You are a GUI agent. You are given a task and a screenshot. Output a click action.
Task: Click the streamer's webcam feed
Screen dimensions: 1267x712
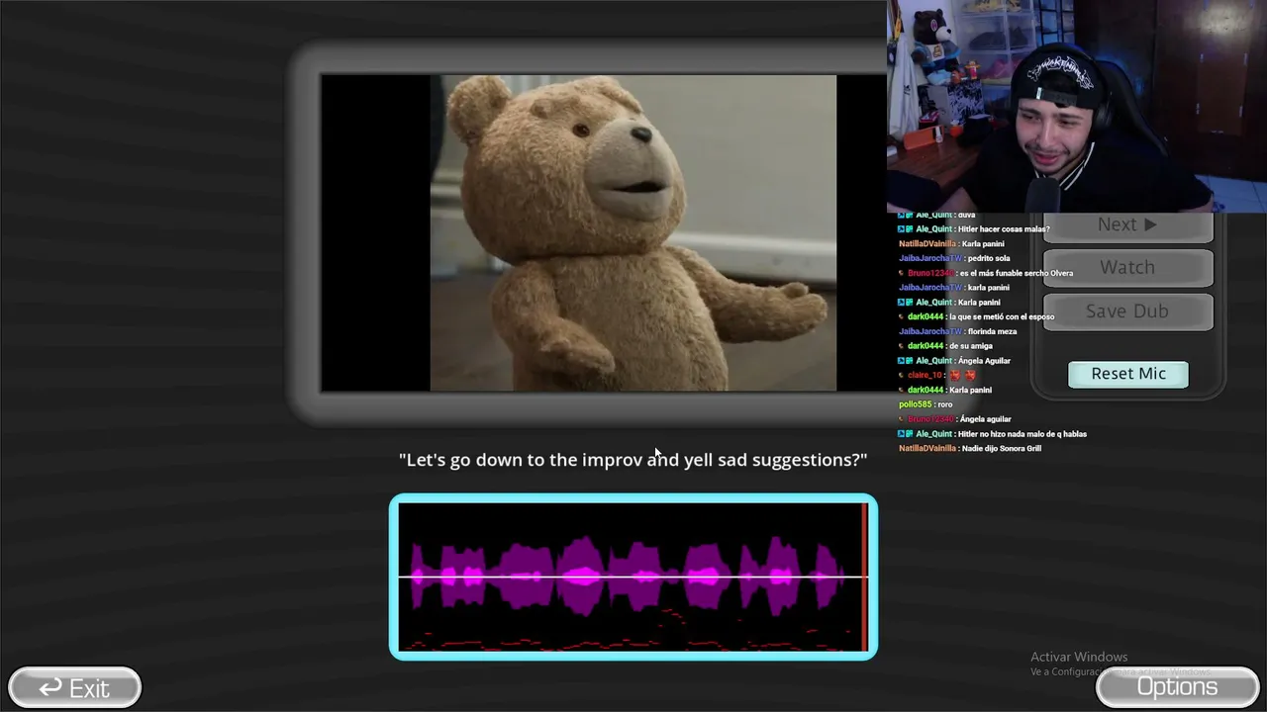click(1077, 106)
